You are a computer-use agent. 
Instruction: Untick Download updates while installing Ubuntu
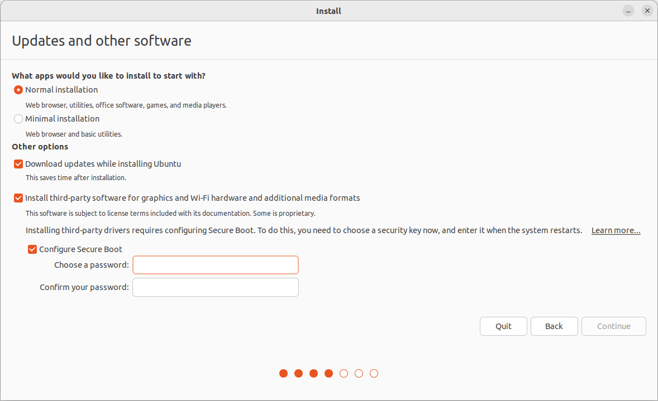point(18,164)
